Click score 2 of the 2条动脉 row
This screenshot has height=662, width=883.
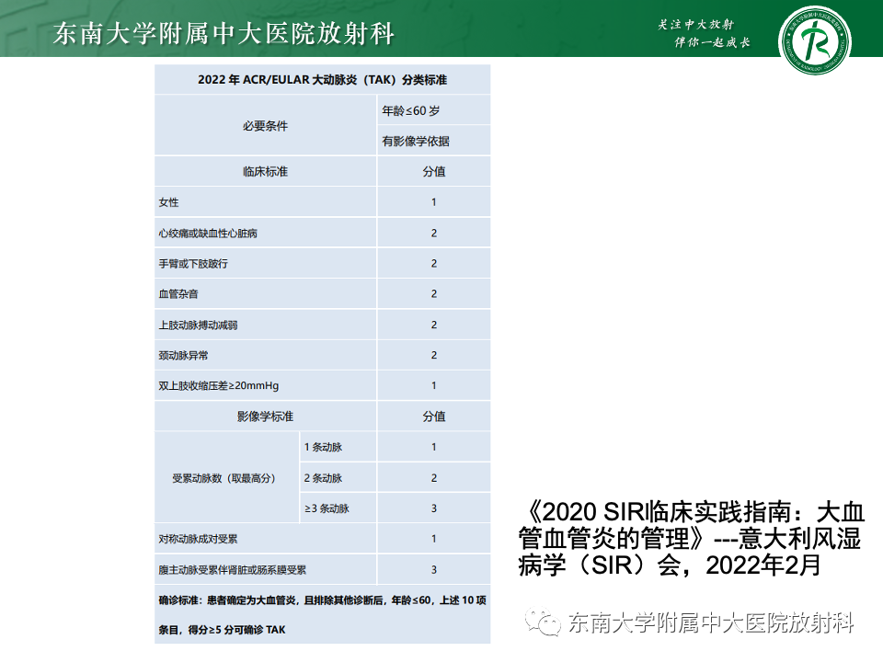coord(433,477)
